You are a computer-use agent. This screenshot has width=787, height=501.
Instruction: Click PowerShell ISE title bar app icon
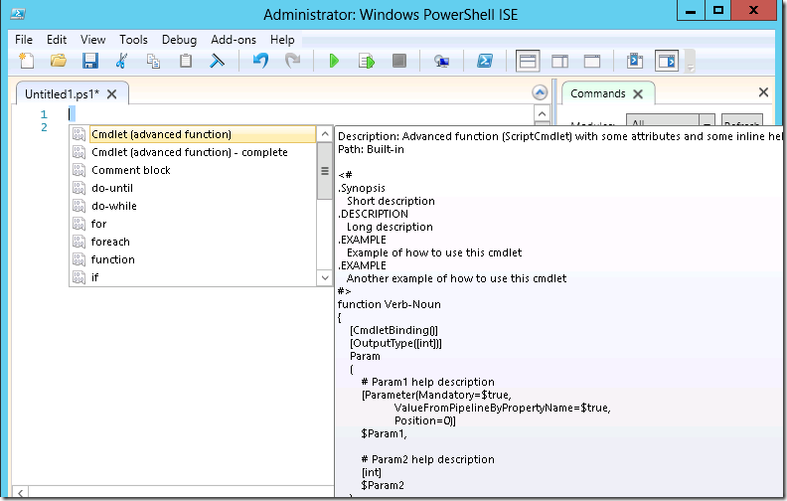coord(18,14)
